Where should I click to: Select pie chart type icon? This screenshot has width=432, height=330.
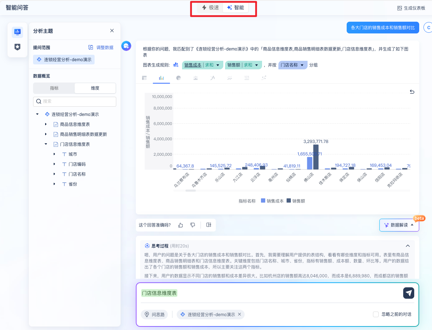click(178, 78)
